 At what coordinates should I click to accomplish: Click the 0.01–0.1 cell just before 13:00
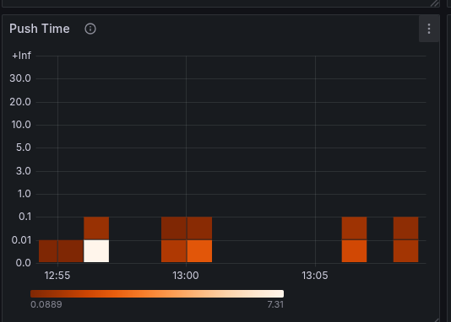[x=174, y=228]
